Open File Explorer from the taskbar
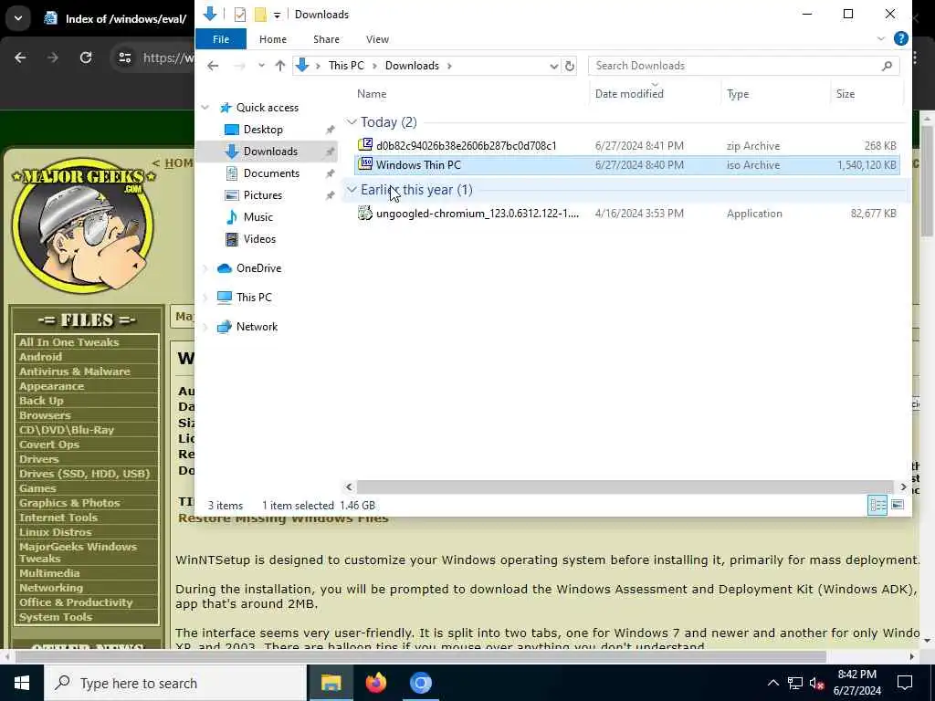The image size is (935, 701). coord(331,683)
